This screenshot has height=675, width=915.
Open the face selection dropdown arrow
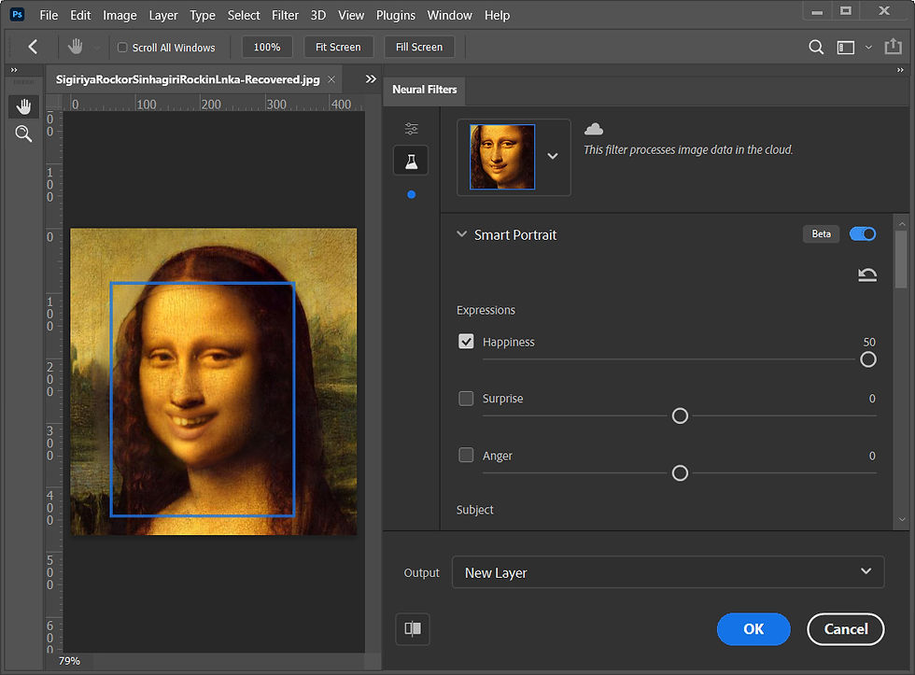[x=553, y=156]
